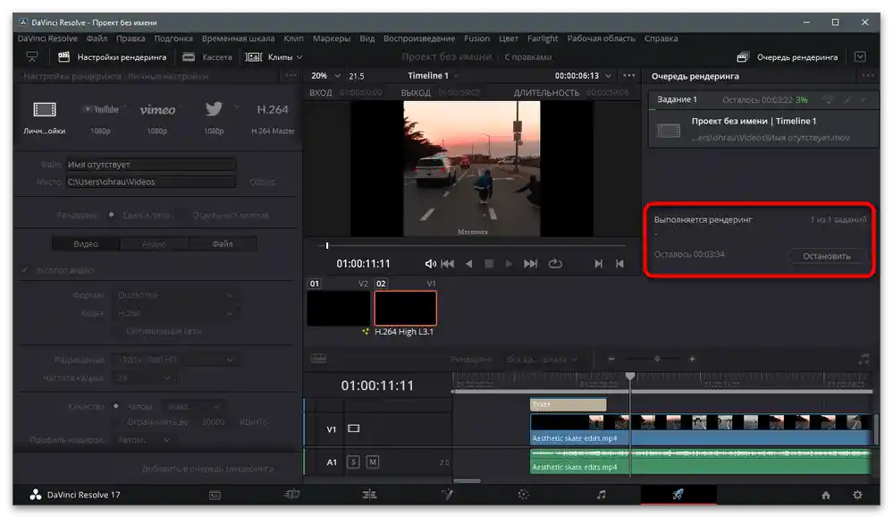
Task: Start forward playback in viewer
Action: pos(509,264)
